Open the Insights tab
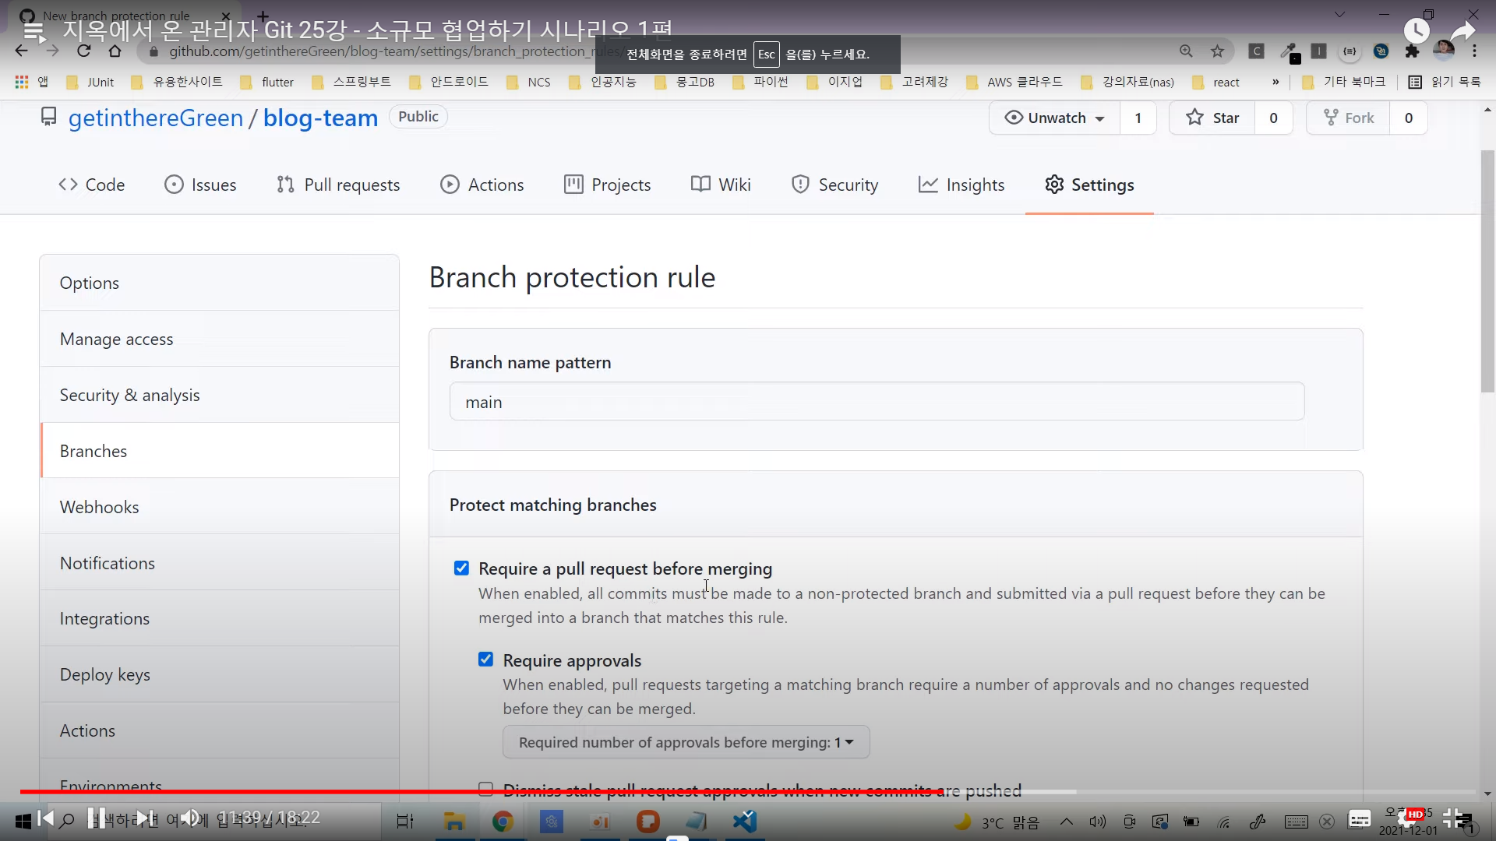 point(961,185)
